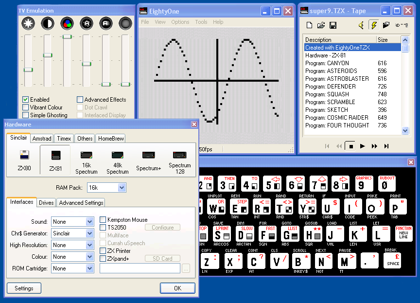Open the Drives tab
The height and width of the screenshot is (303, 420).
click(x=46, y=202)
